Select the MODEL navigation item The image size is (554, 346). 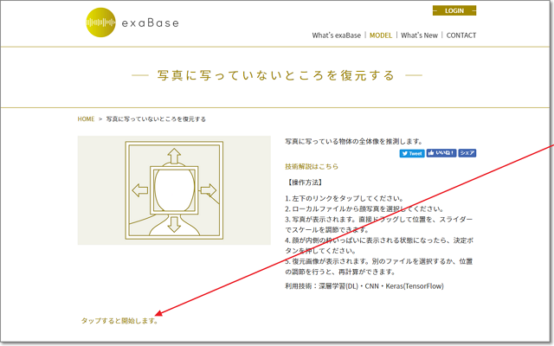(x=381, y=35)
